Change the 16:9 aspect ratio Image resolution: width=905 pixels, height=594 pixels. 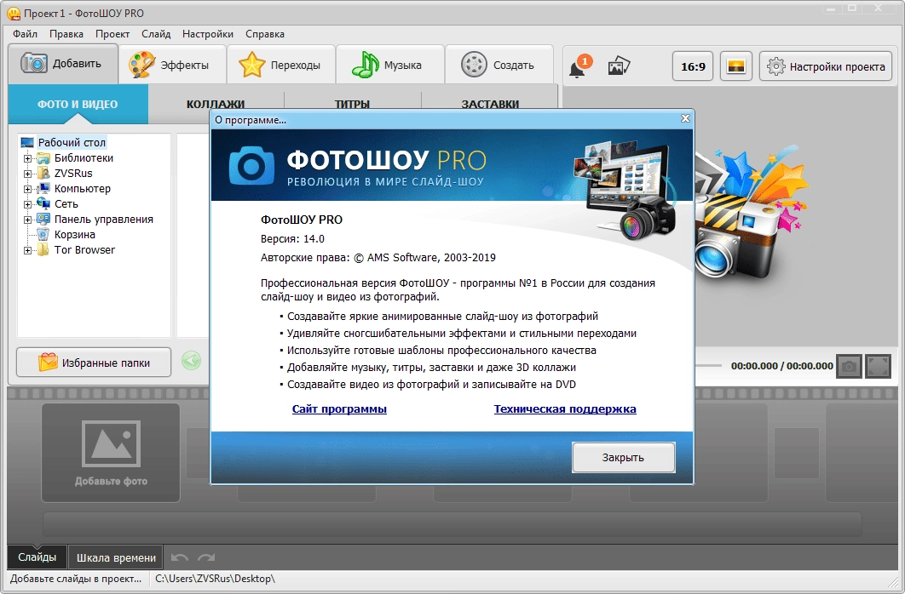pos(693,66)
